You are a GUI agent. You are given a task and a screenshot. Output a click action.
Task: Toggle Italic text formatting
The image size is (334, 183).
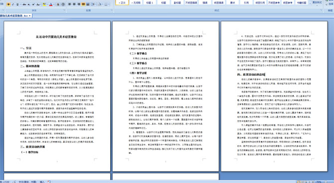[x=13, y=4]
